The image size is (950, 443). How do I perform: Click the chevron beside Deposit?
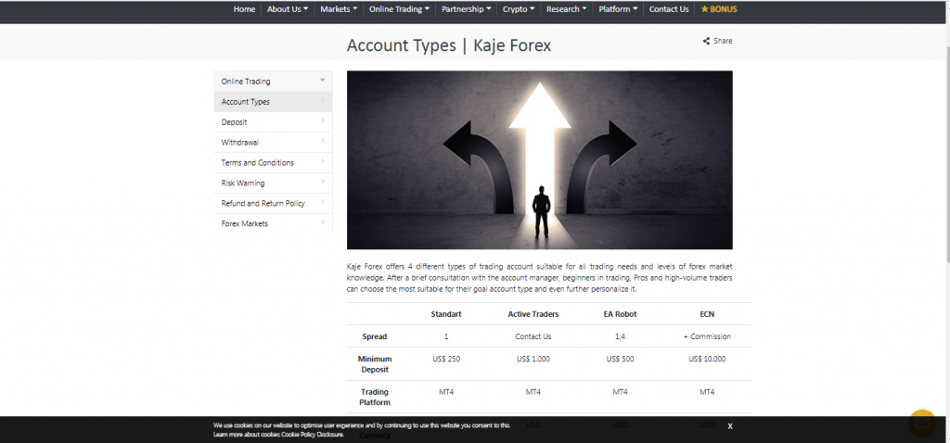(x=322, y=120)
